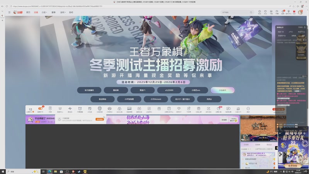Select the 小贝Moment streamer tab

[156, 99]
